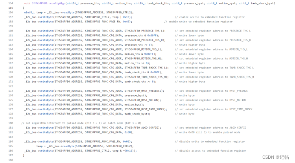The image size is (295, 163).
Task: Click STHS34PF80_TAMB_SHOCK_THS_L in code on line 168
Action: point(146,68)
